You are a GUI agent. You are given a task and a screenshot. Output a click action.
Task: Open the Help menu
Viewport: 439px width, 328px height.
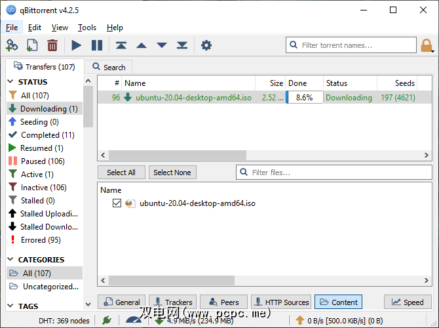[x=115, y=28]
